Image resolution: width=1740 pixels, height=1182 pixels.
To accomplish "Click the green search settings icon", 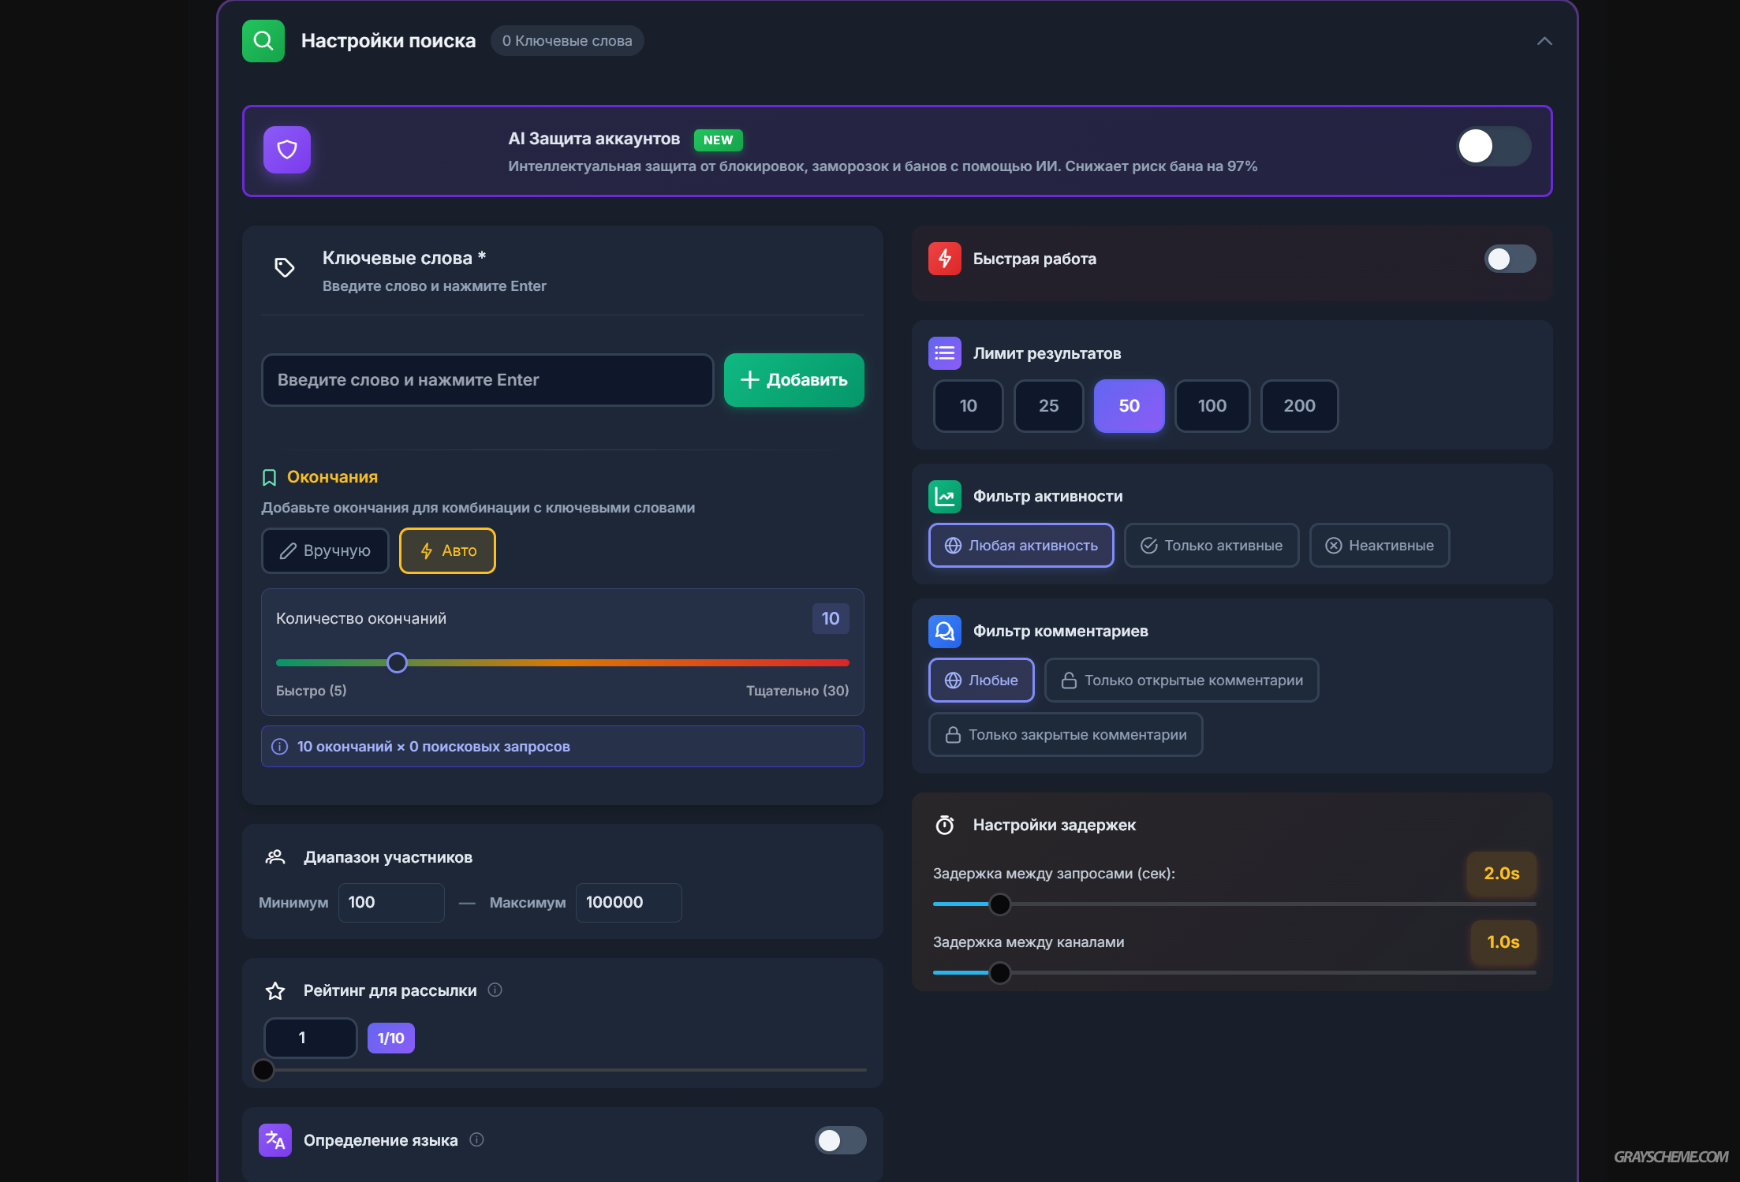I will pyautogui.click(x=263, y=41).
